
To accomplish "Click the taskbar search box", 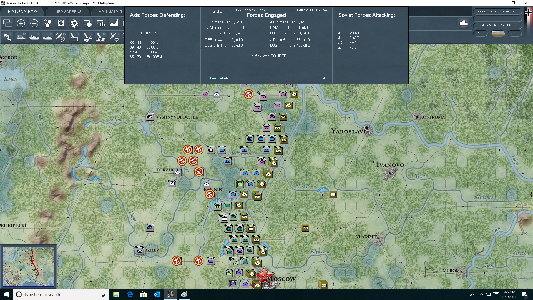I will [61, 294].
